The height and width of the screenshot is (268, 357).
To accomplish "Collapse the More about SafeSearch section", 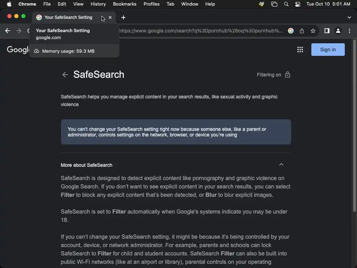I will point(281,165).
